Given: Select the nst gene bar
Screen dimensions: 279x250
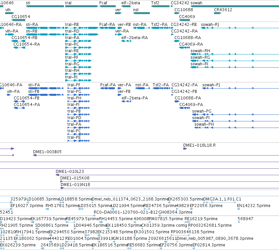Looking at the screenshot, I should [141, 13].
